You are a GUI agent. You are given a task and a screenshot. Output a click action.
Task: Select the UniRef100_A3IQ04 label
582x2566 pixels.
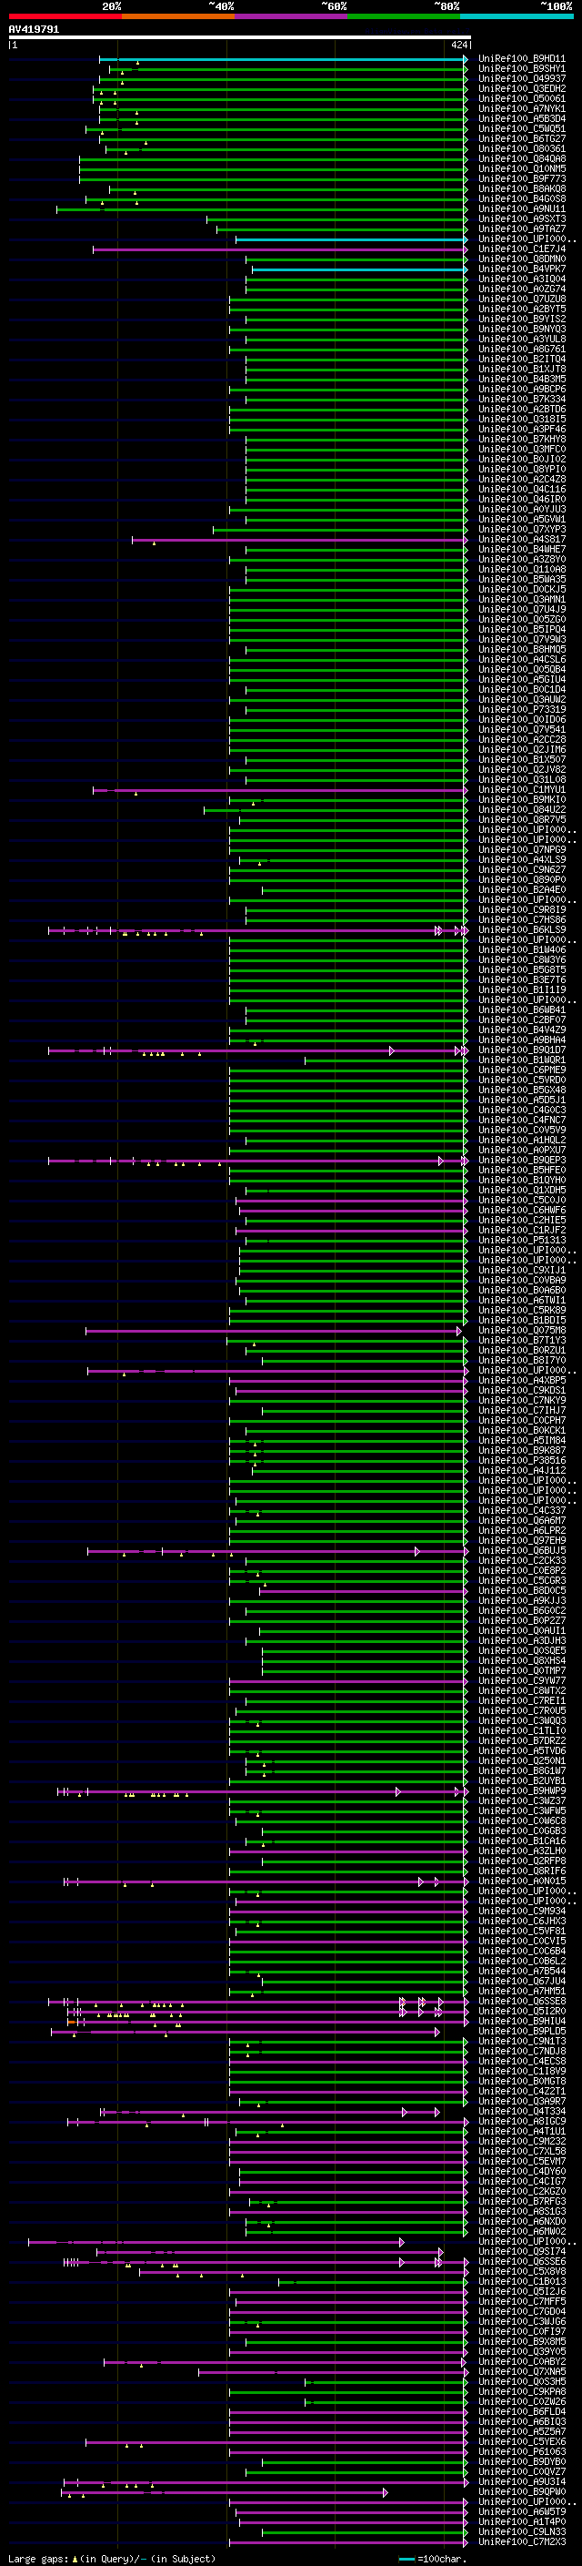521,279
